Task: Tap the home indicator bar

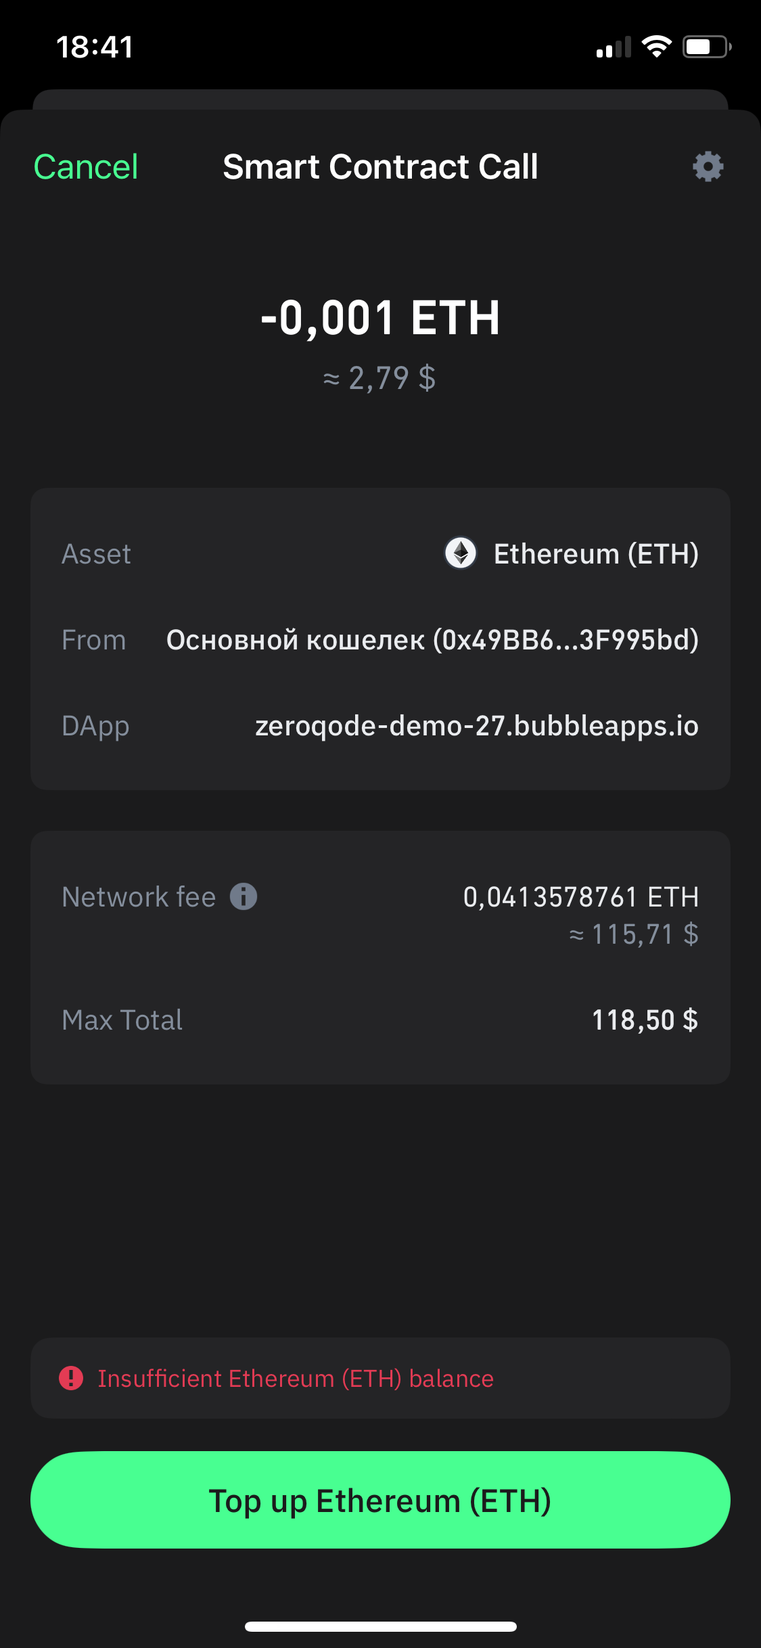Action: click(x=380, y=1626)
